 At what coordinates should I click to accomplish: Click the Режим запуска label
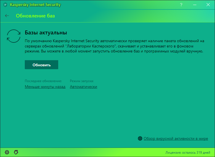click(x=82, y=81)
